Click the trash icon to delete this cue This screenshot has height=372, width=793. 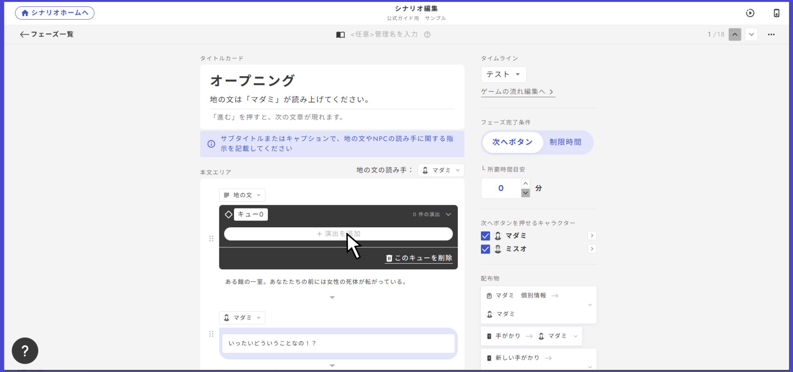pos(389,258)
